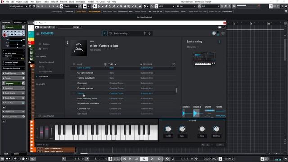Viewport: 288px width, 162px height.
Task: Select the Split scissors tool
Action: tap(110, 6)
